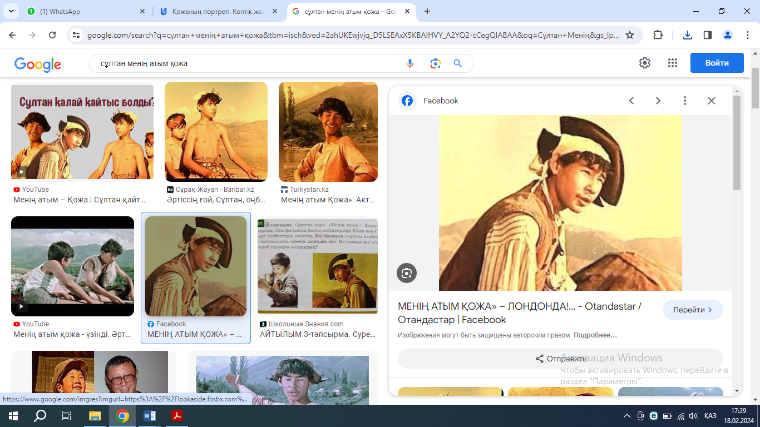Open Google quick settings gear
This screenshot has width=760, height=427.
[x=645, y=63]
